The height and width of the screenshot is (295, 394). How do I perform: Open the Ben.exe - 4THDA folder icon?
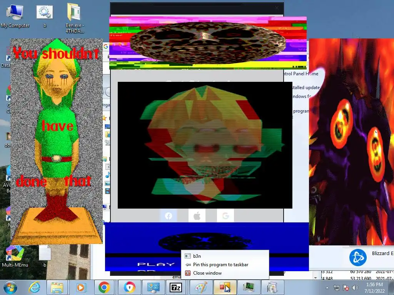[x=74, y=18]
